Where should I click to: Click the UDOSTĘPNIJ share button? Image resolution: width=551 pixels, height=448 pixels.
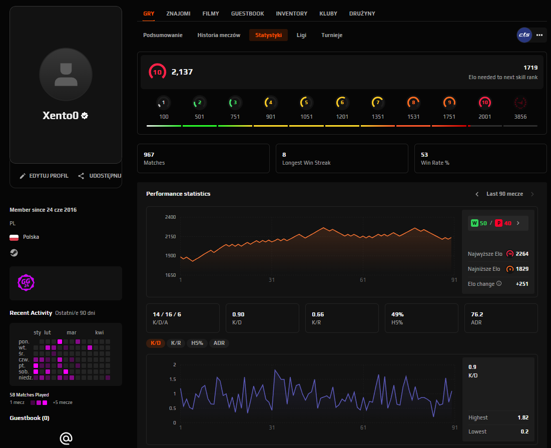[100, 176]
